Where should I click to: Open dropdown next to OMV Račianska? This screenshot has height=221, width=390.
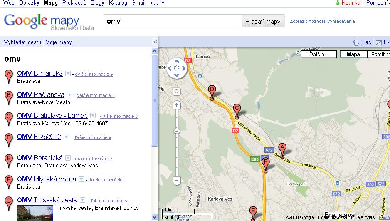[70, 95]
